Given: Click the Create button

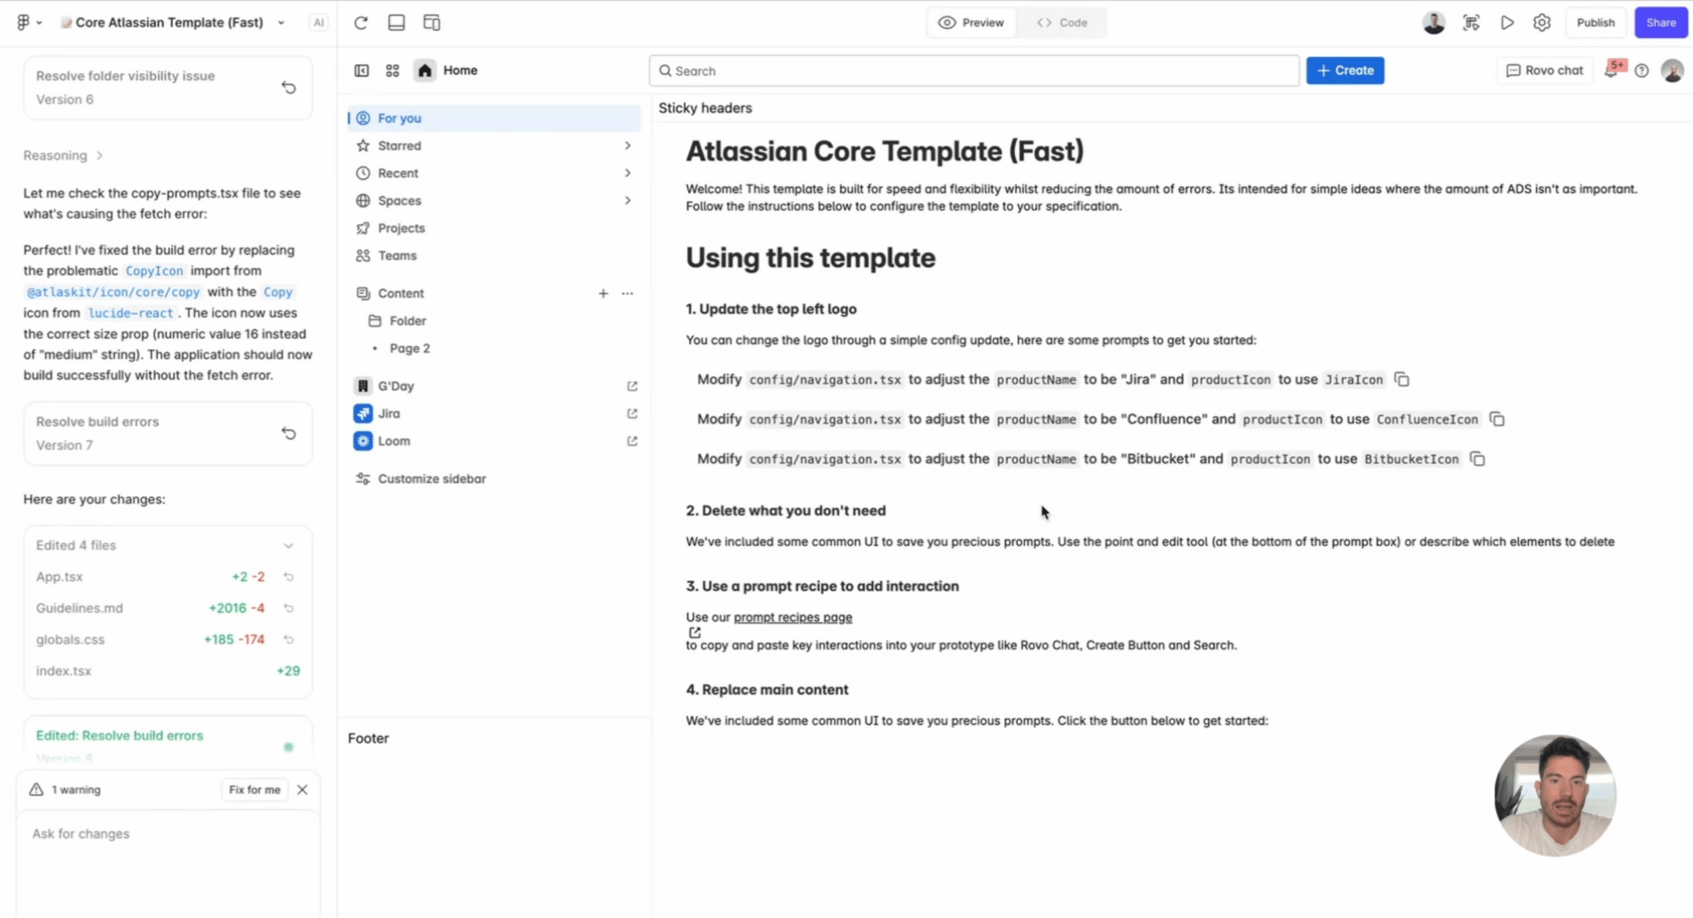Looking at the screenshot, I should click(1345, 71).
